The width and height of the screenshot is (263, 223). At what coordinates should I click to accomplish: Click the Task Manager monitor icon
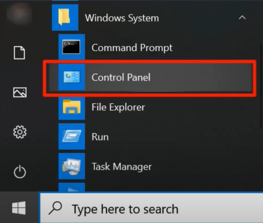click(72, 166)
